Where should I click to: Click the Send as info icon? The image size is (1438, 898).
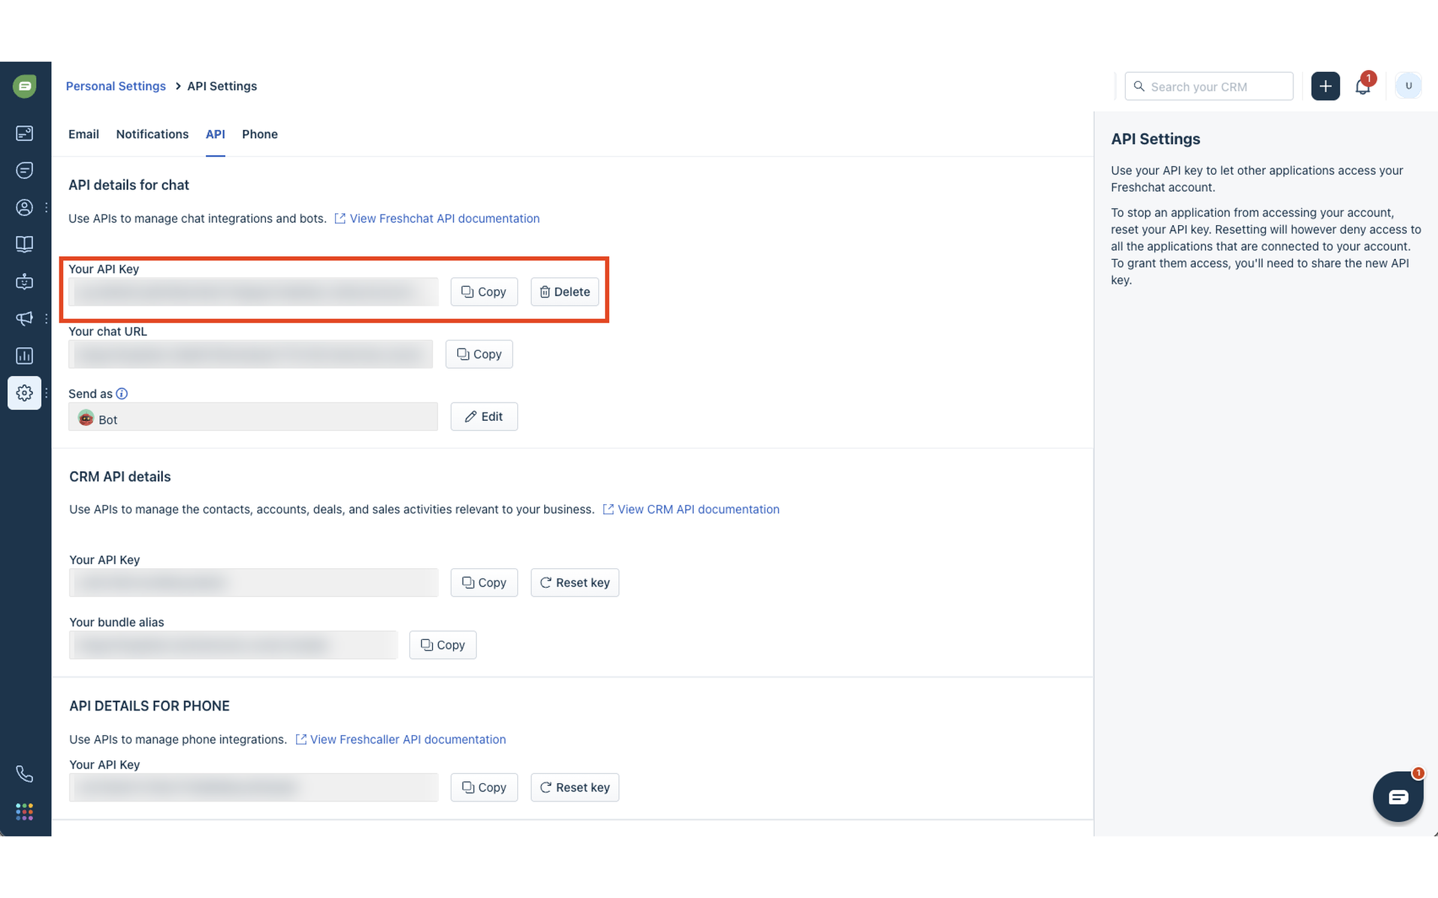122,393
